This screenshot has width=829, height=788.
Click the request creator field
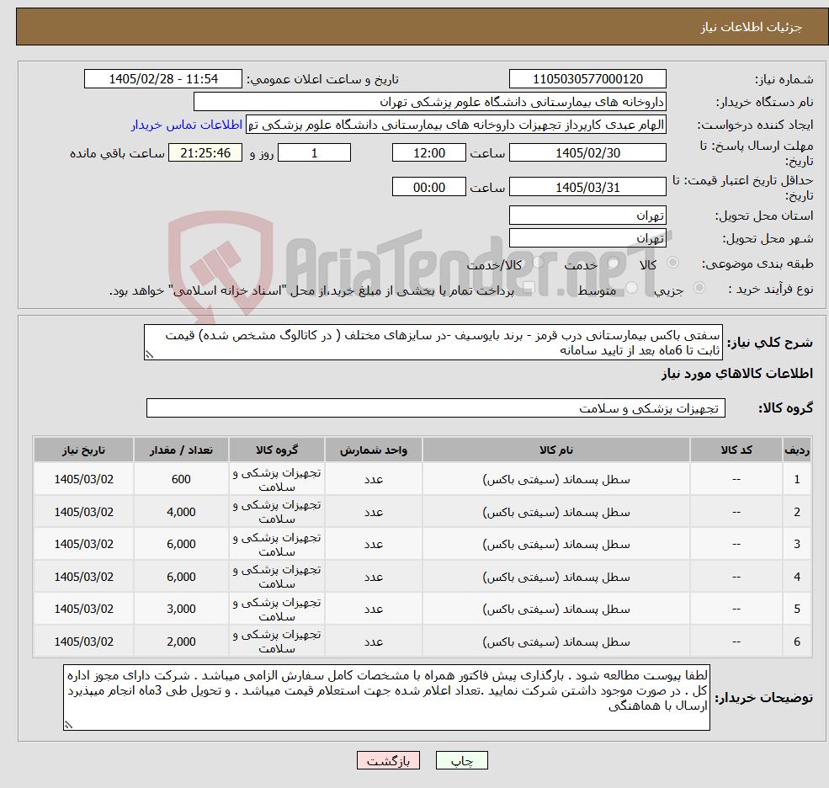(x=456, y=125)
